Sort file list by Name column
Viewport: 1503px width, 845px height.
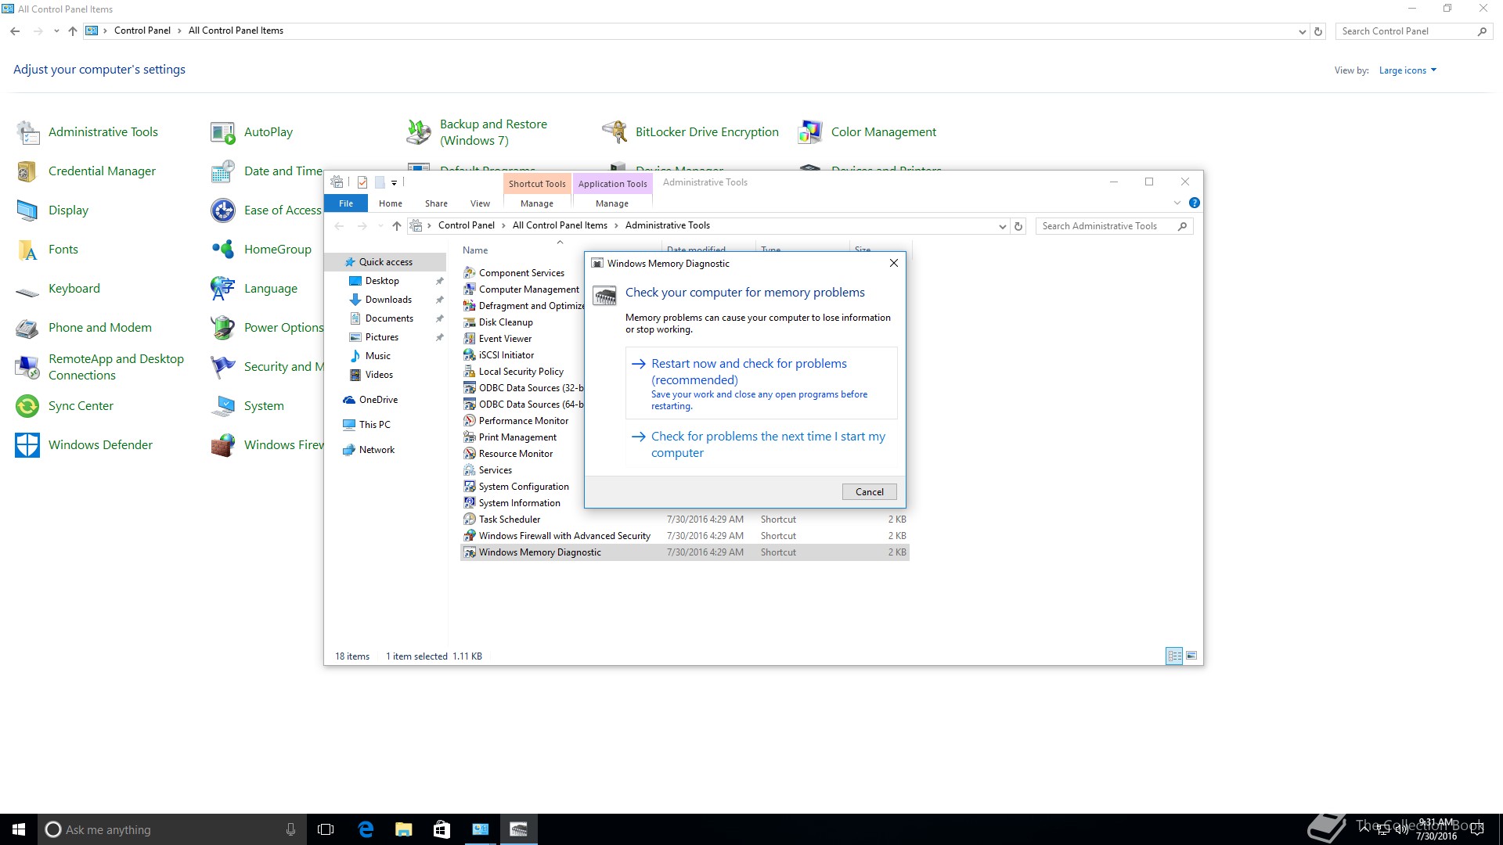pos(475,250)
